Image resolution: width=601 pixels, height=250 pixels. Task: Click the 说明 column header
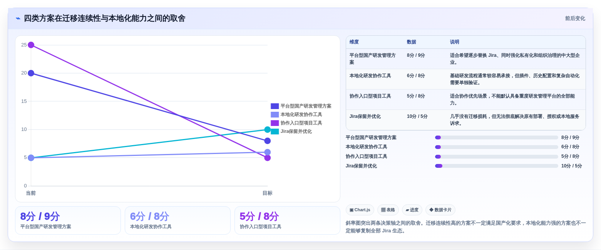(x=455, y=42)
